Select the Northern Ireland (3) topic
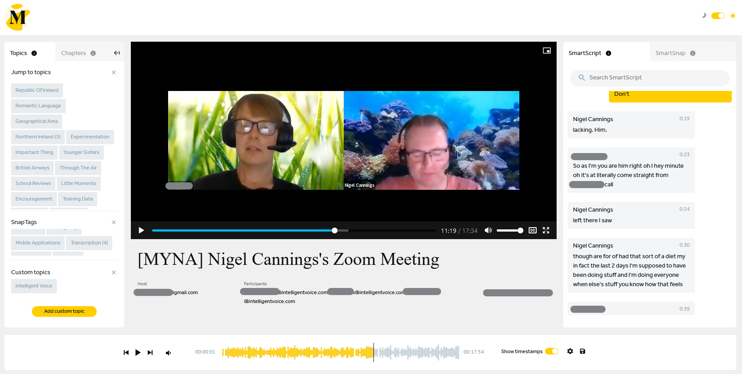The image size is (742, 374). (x=38, y=137)
